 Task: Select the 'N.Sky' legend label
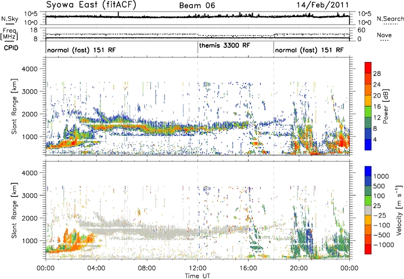10,19
